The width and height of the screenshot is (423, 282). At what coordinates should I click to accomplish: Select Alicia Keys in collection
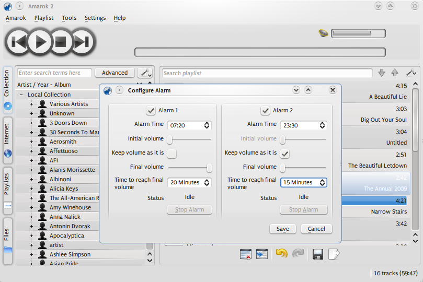pyautogui.click(x=64, y=189)
